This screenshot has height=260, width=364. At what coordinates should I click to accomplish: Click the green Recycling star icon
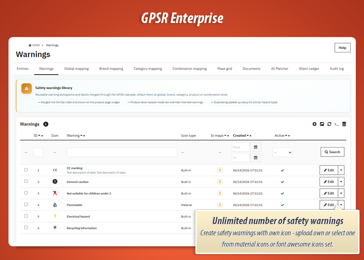coord(55,227)
